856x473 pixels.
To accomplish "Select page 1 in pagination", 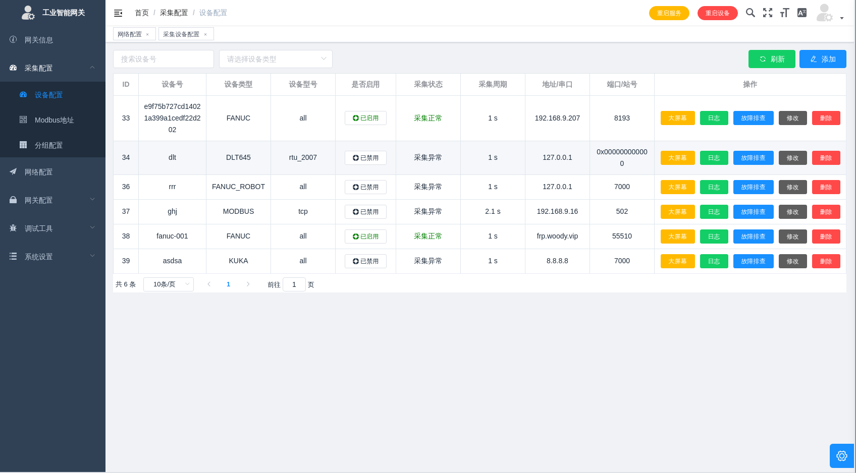I will (229, 284).
